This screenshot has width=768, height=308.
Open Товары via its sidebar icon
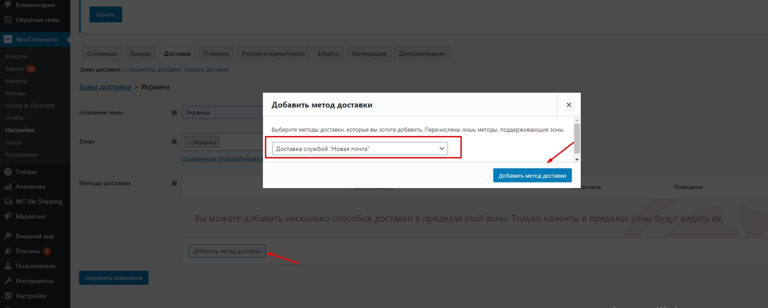[8, 172]
